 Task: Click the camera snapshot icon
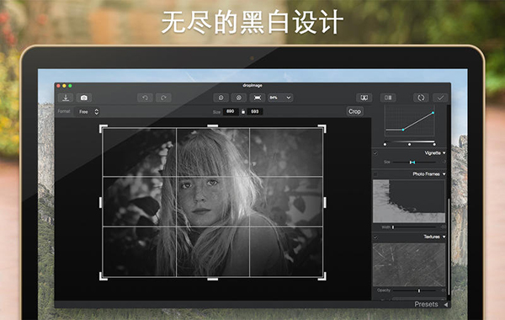pos(84,98)
